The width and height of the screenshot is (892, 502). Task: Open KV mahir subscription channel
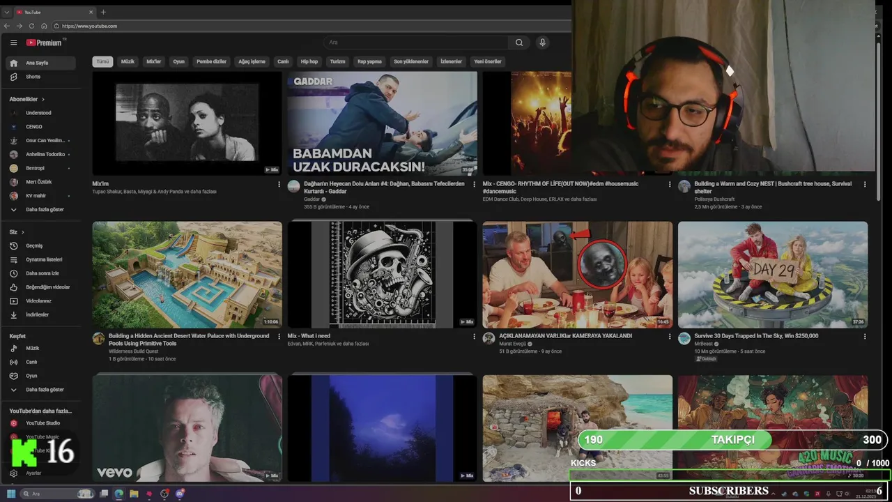[42, 196]
